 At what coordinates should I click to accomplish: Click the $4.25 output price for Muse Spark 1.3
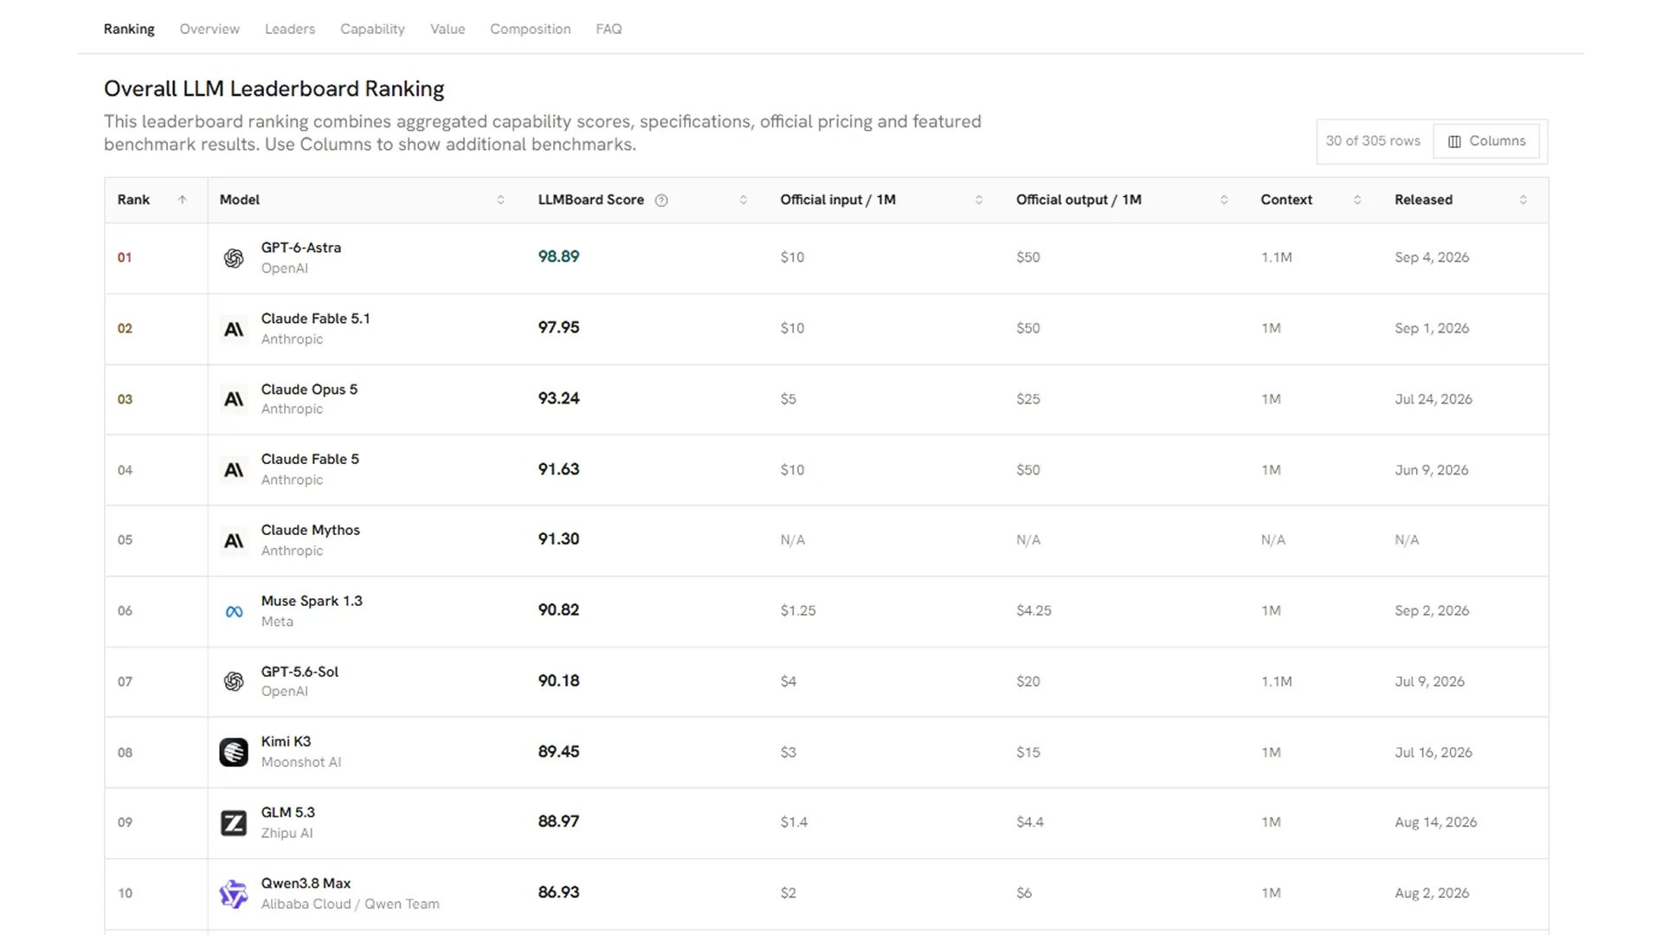[1034, 611]
